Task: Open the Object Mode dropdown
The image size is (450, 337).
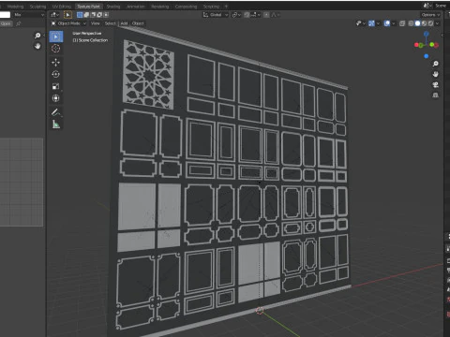Action: pos(68,23)
